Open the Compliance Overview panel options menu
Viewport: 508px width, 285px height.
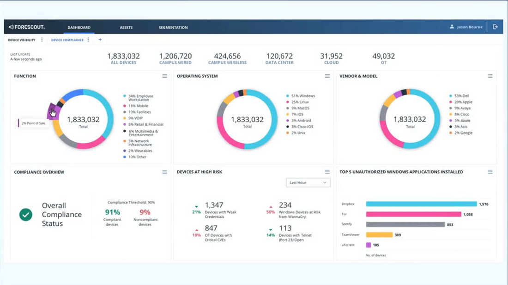[164, 172]
